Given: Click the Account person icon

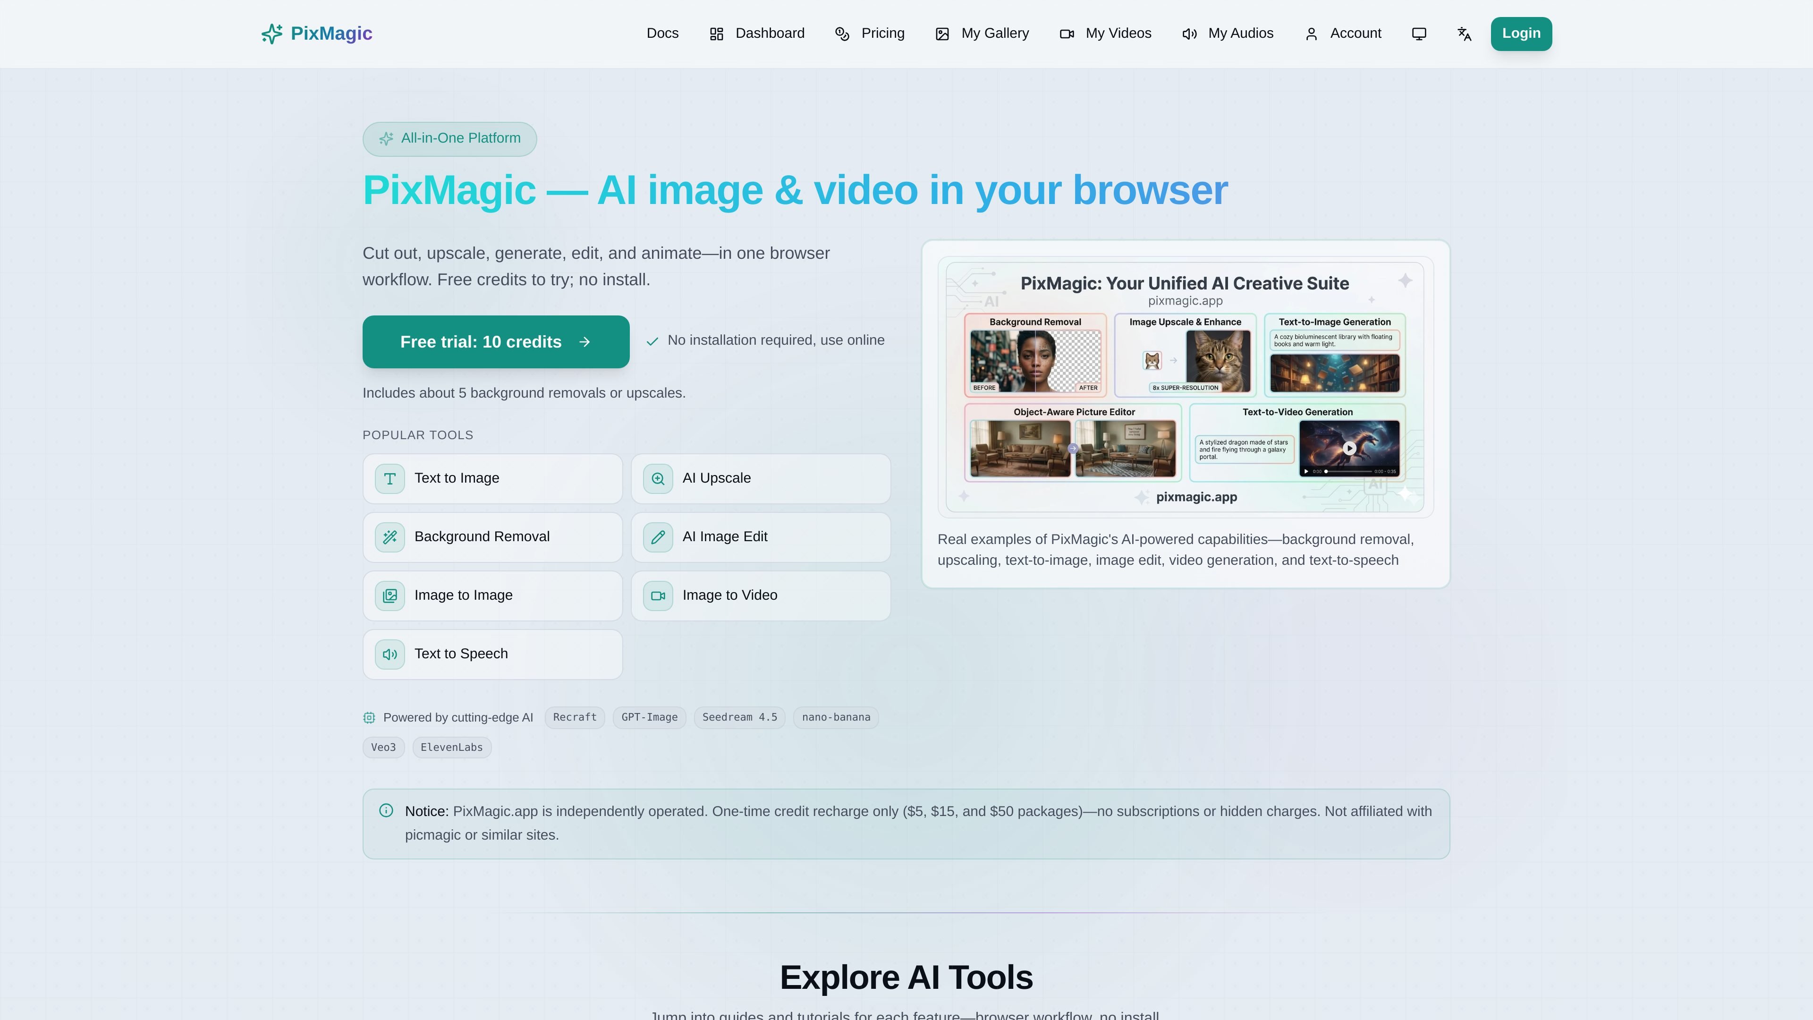Looking at the screenshot, I should click(x=1311, y=34).
